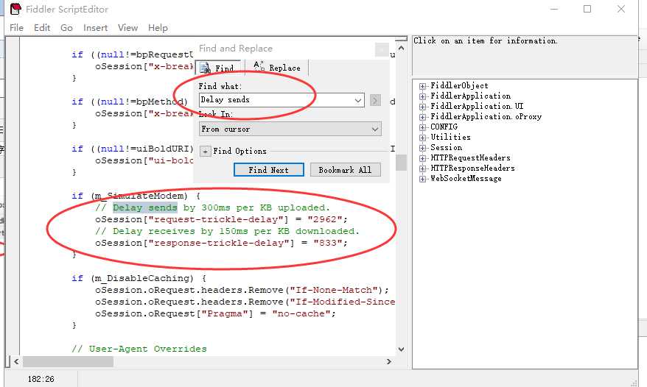Click the vertical scrollbar thumb in editor

[x=401, y=163]
